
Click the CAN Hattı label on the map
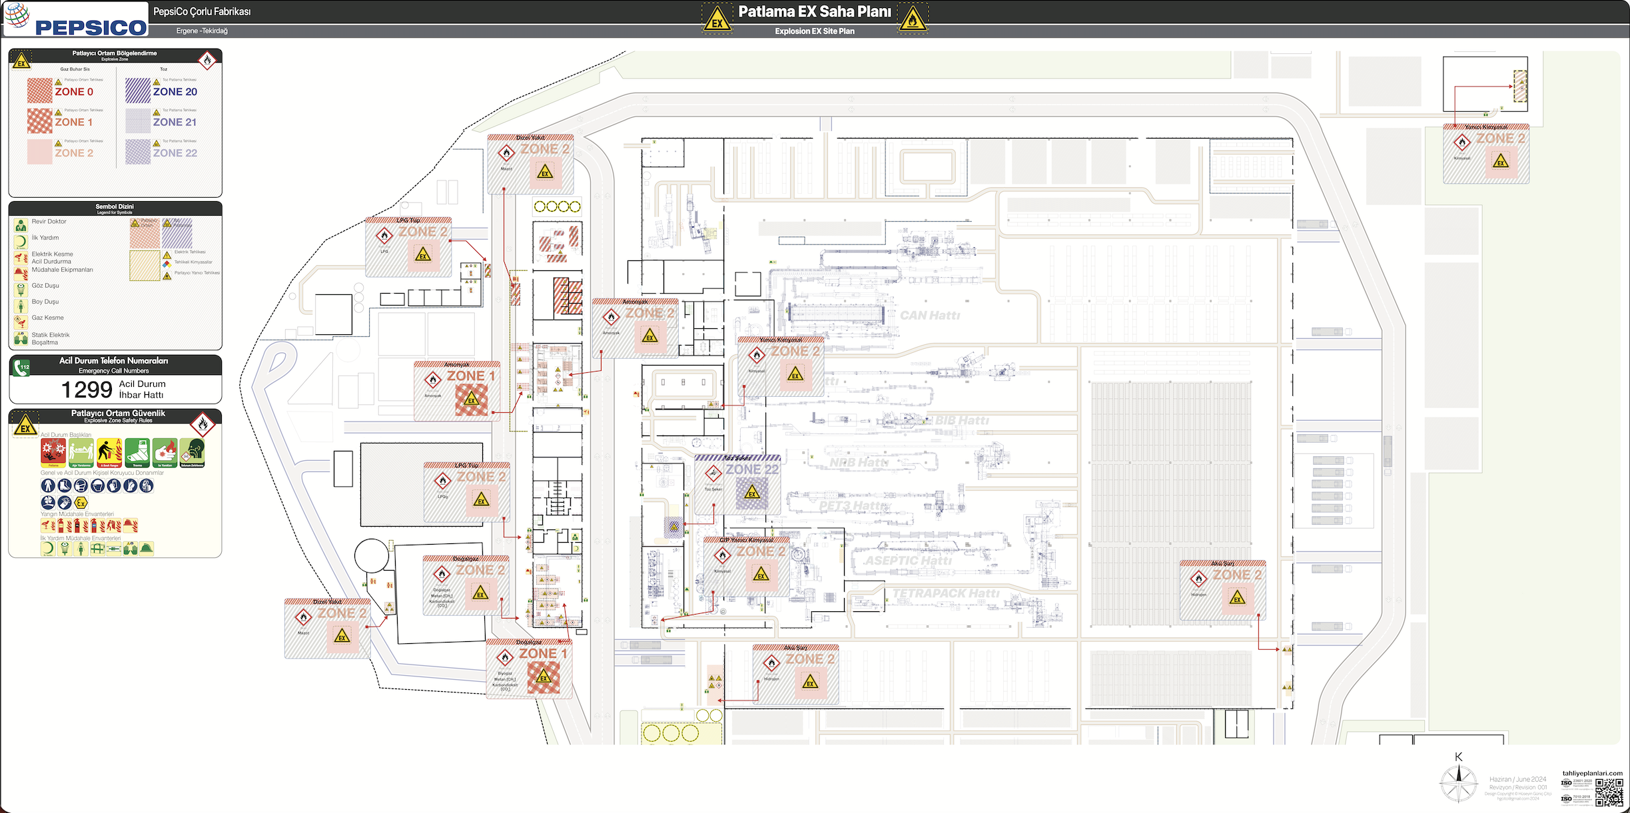coord(930,316)
